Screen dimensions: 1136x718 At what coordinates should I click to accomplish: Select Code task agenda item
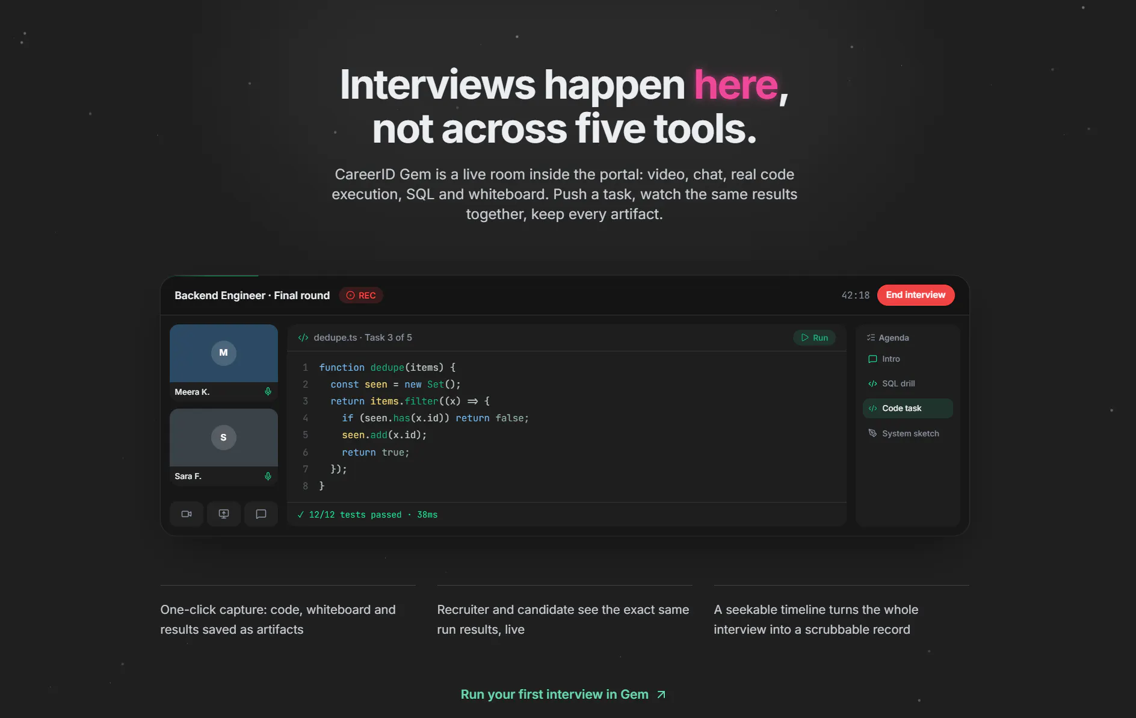point(907,408)
